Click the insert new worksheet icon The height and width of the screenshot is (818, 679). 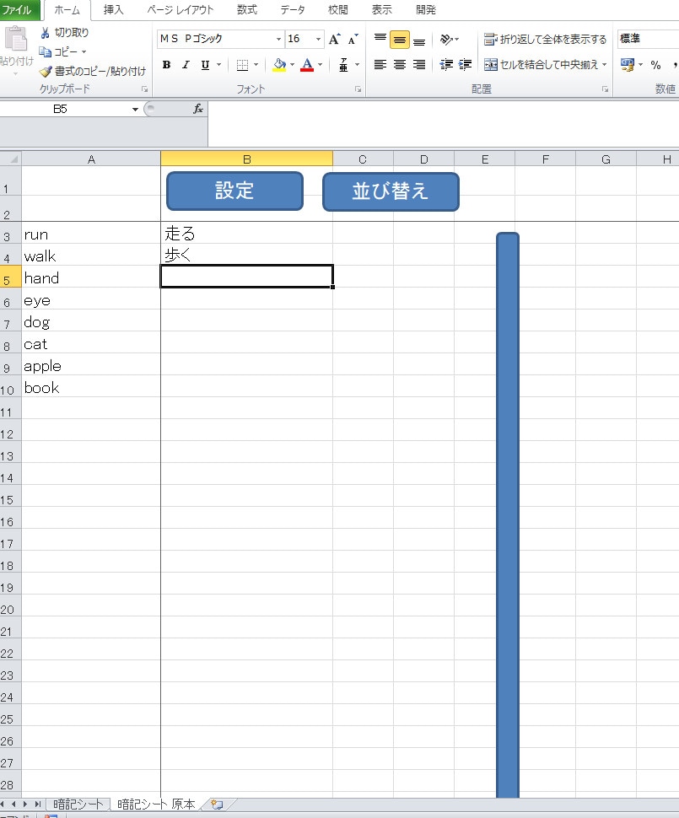click(218, 804)
